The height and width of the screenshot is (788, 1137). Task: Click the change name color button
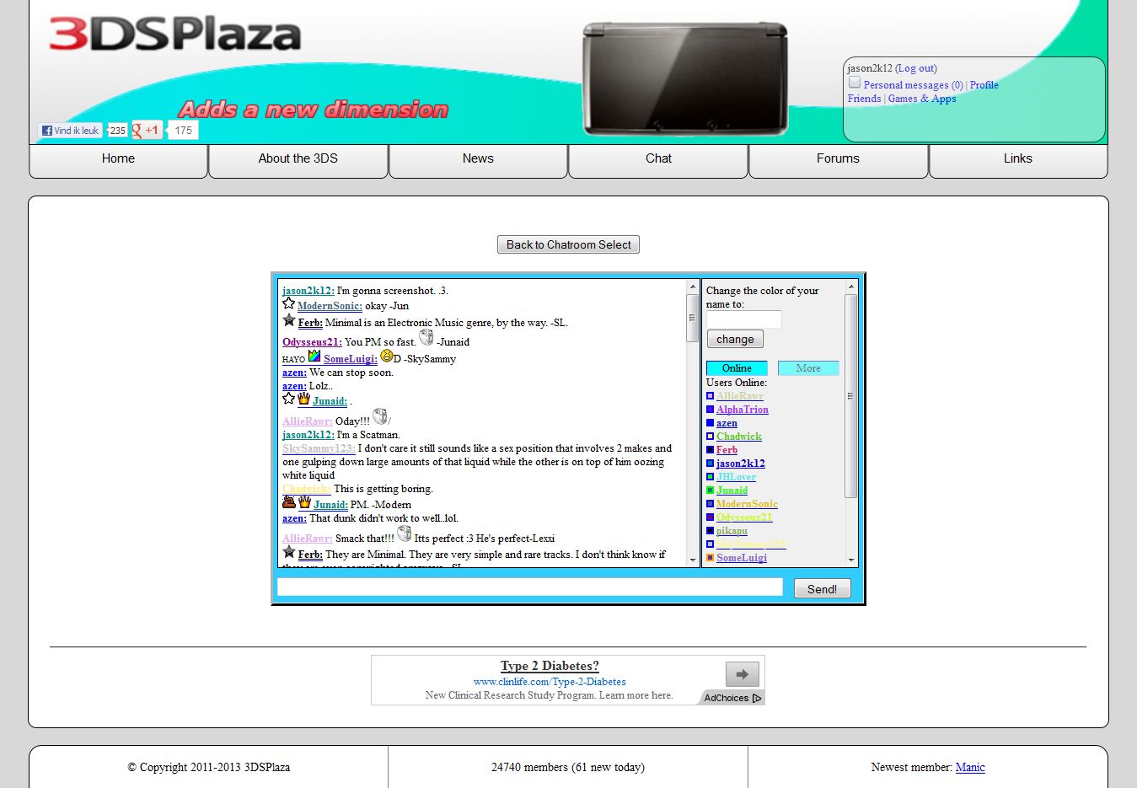[x=735, y=339]
